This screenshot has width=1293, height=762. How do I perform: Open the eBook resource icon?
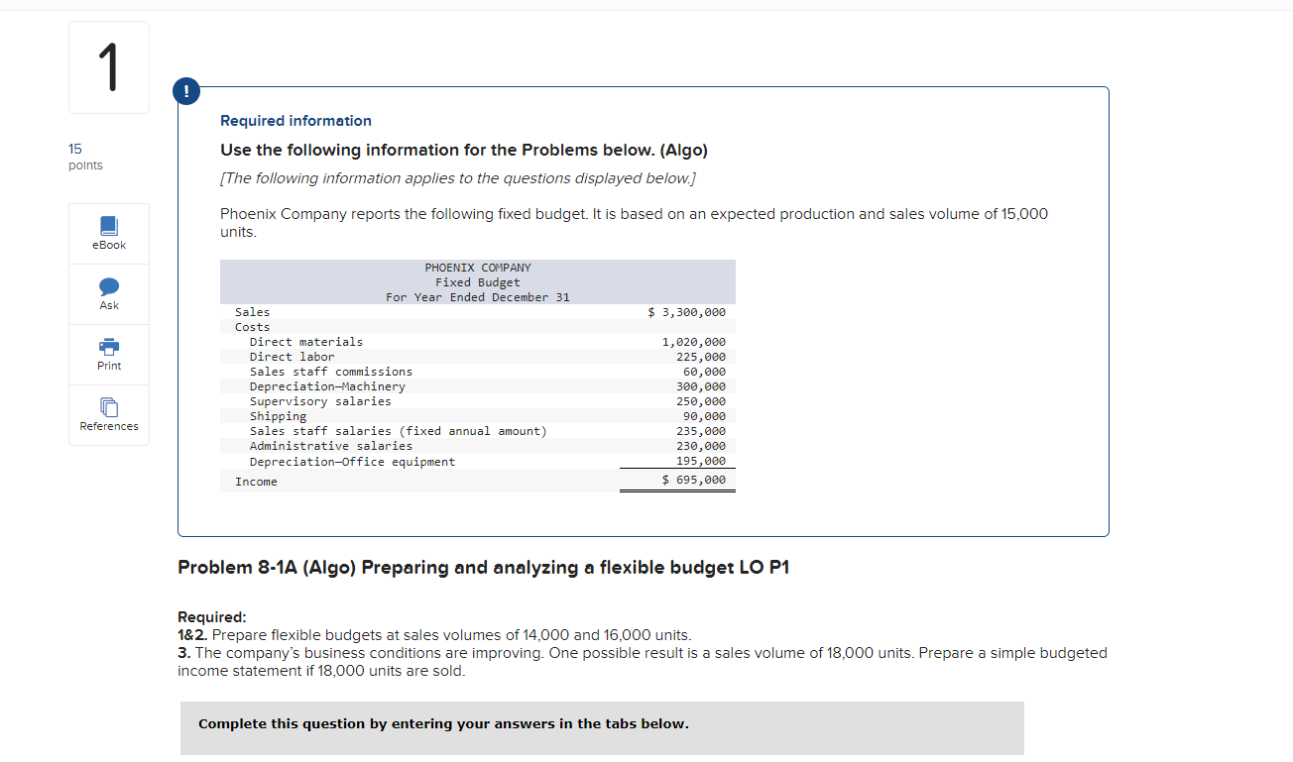109,225
